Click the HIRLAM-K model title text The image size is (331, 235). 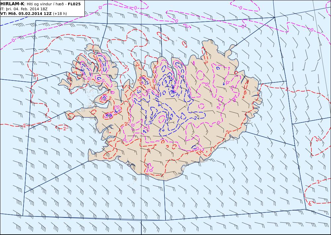point(12,4)
